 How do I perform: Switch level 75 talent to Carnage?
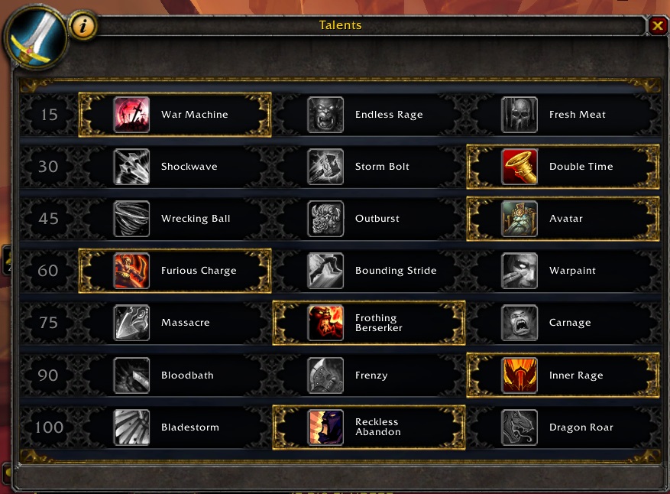coord(563,323)
